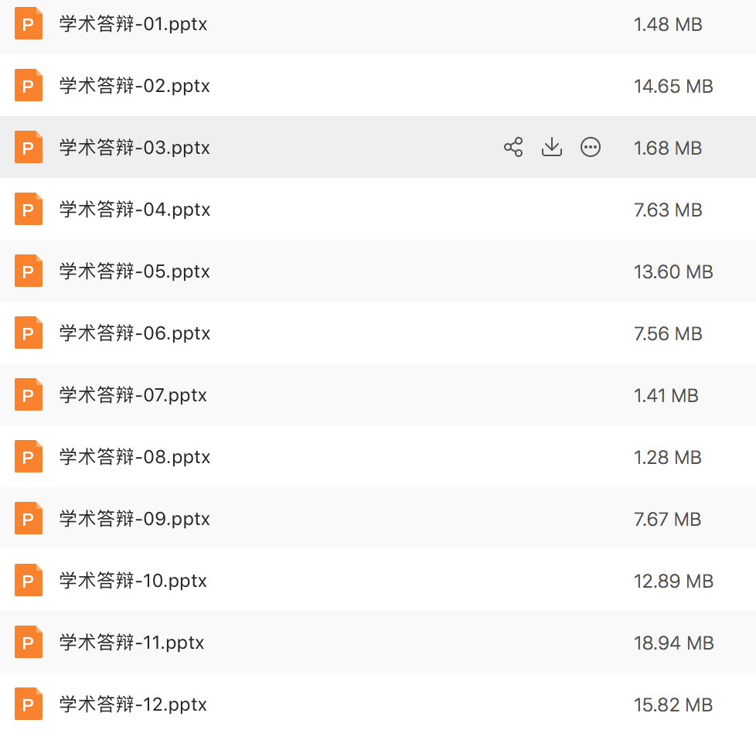
Task: Click PowerPoint icon of 学术答辩-05.pptx
Action: tap(29, 271)
